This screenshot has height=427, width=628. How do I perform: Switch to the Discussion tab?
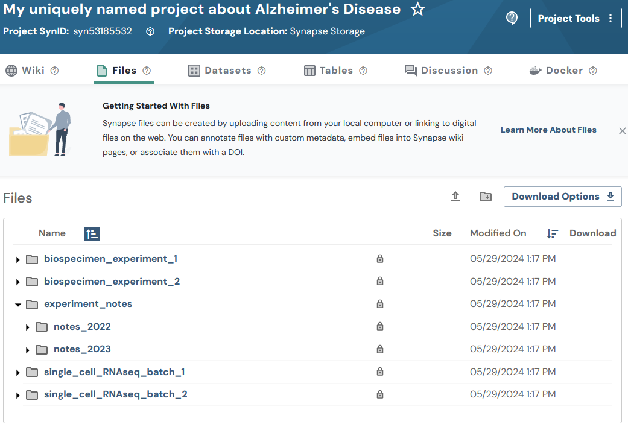coord(448,71)
